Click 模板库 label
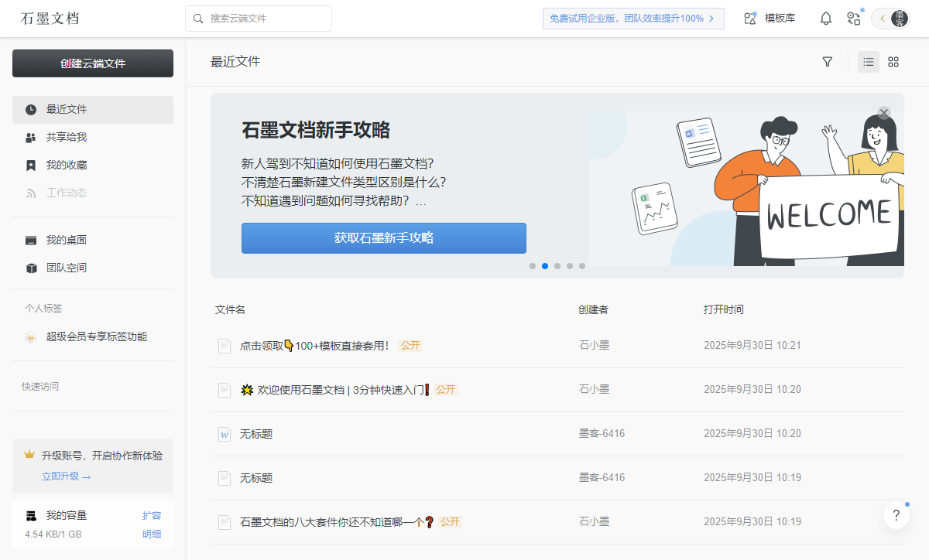The height and width of the screenshot is (560, 929). point(780,19)
